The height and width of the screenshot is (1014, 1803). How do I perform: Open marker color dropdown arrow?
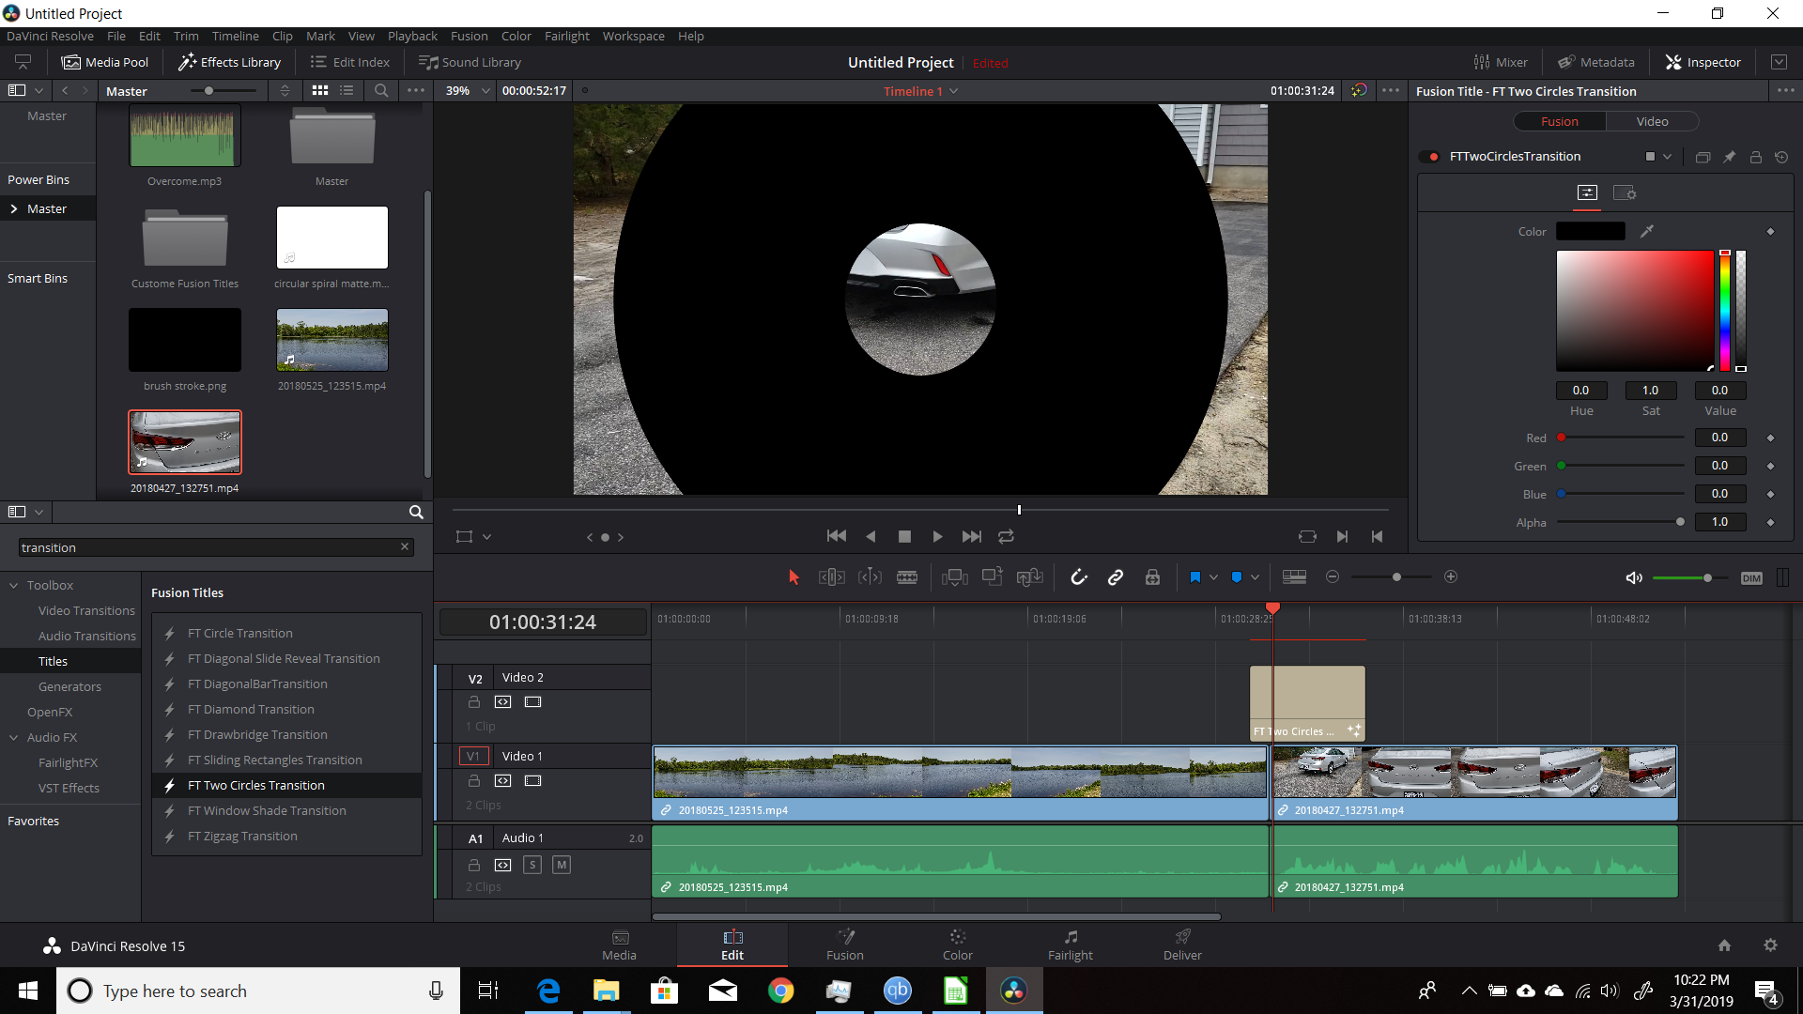click(x=1255, y=577)
